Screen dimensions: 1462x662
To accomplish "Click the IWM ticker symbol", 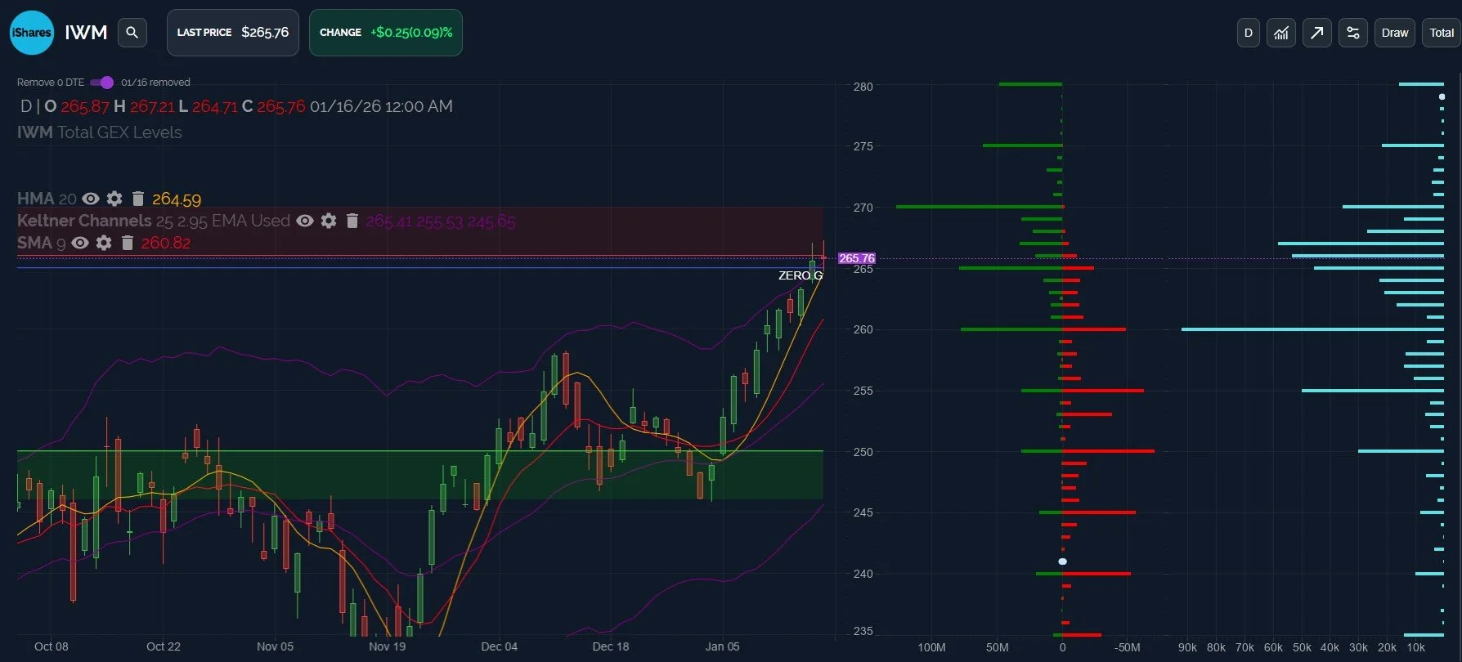I will [x=86, y=33].
